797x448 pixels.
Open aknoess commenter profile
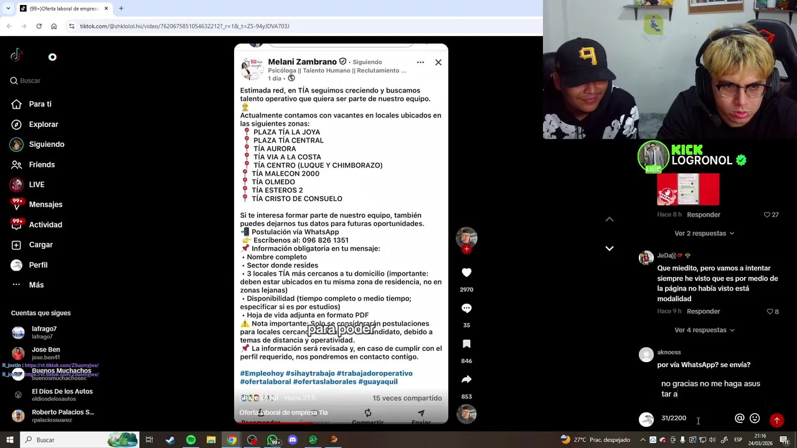pyautogui.click(x=669, y=352)
